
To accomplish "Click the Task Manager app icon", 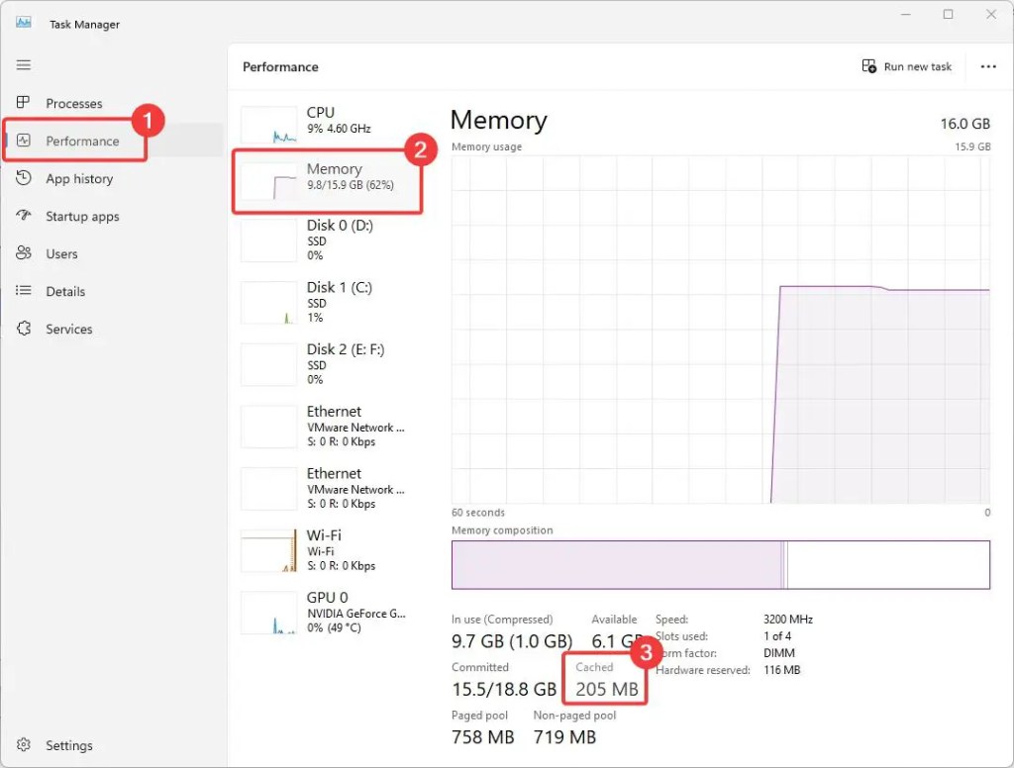I will 24,24.
